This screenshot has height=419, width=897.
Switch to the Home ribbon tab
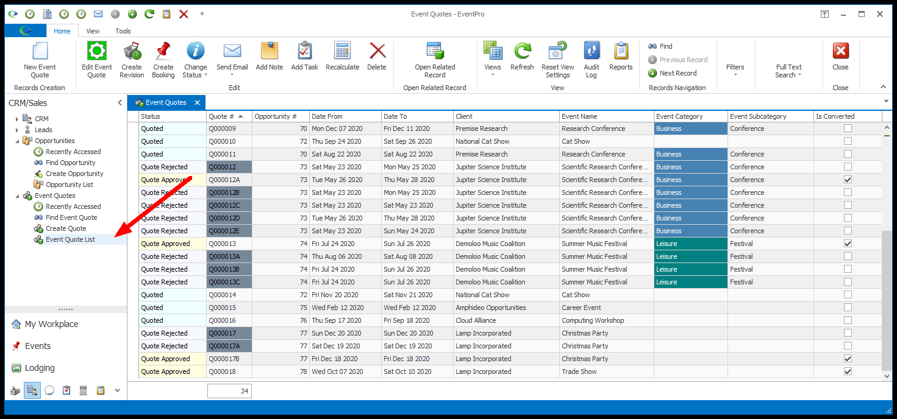click(x=62, y=31)
